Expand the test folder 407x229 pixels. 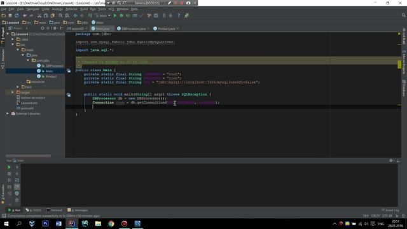tap(18, 87)
